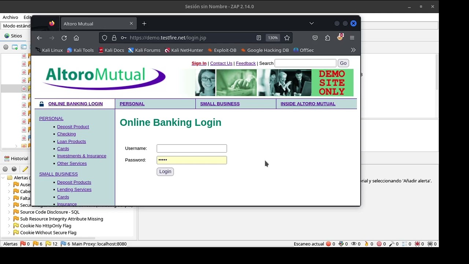The image size is (469, 264).
Task: Close the Altoro Mutual tab
Action: (131, 23)
